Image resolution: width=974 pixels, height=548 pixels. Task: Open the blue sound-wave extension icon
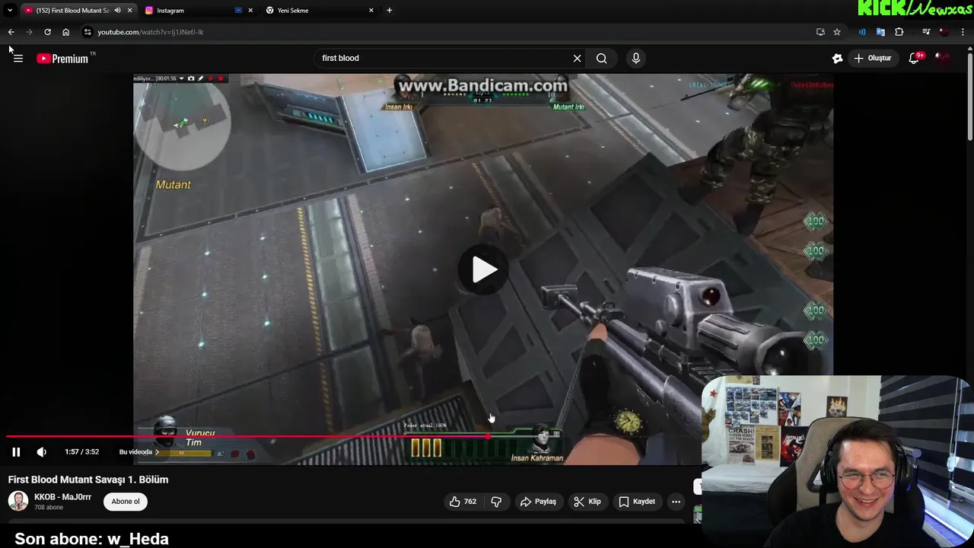(862, 32)
